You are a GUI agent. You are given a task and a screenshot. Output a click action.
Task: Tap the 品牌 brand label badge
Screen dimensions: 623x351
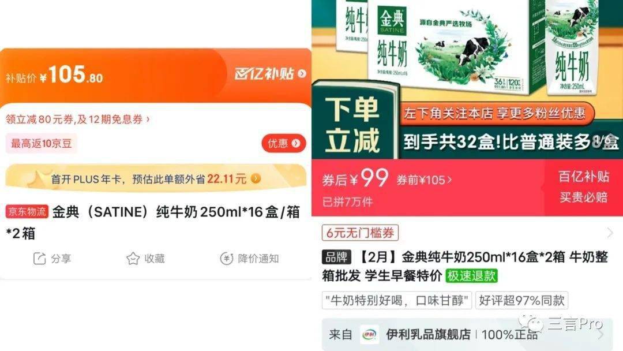pyautogui.click(x=336, y=257)
